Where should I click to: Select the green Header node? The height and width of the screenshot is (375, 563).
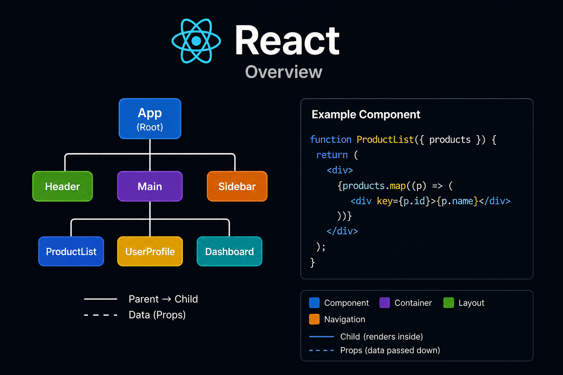coord(63,186)
